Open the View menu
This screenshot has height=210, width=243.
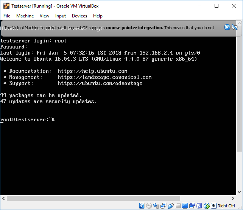pyautogui.click(x=44, y=16)
